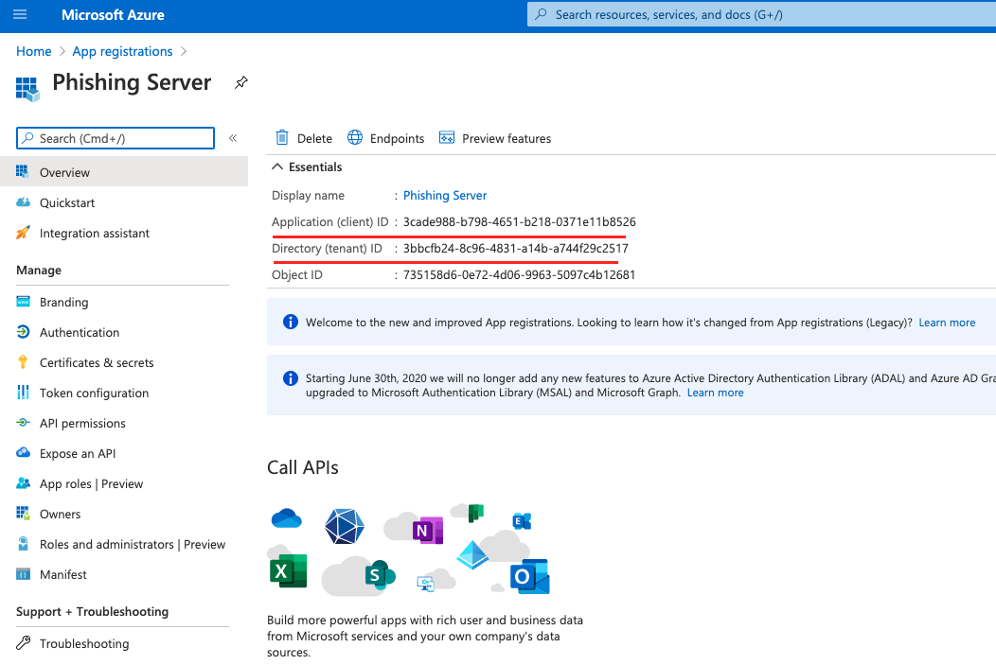Open Preview features
996x665 pixels.
(495, 138)
